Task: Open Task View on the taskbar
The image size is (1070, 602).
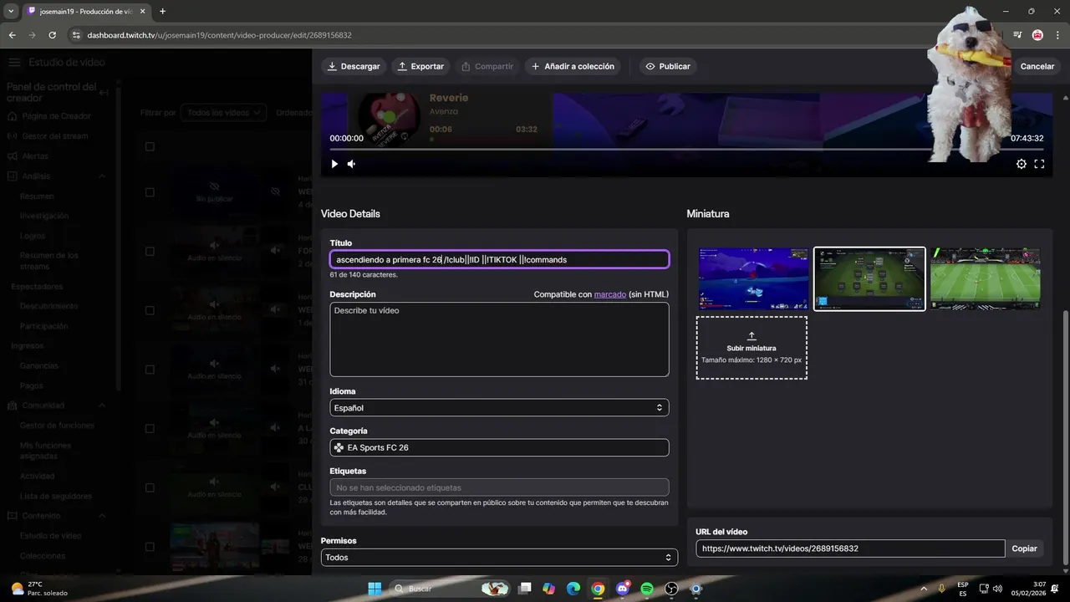Action: pyautogui.click(x=524, y=589)
